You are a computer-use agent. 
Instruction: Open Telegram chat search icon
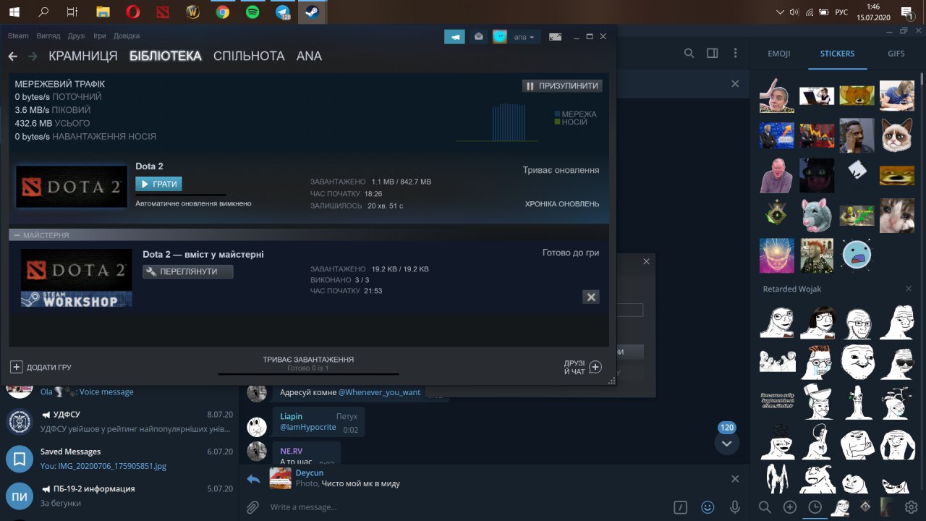pyautogui.click(x=689, y=54)
